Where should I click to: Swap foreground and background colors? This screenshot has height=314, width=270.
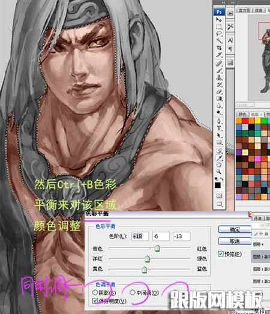pos(222,179)
